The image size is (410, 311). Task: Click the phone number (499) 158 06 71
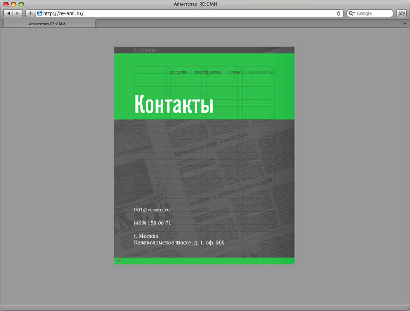153,223
